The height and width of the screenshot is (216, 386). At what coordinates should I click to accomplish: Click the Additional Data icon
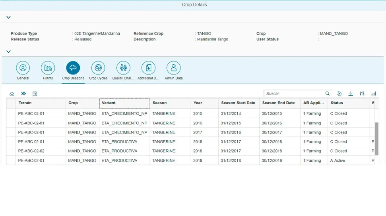tap(148, 68)
